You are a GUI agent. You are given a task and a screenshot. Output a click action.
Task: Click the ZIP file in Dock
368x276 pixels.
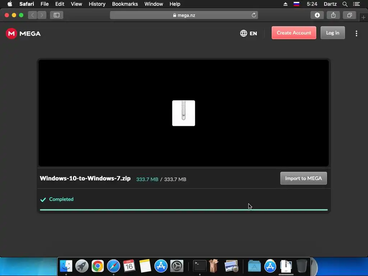tap(286, 266)
